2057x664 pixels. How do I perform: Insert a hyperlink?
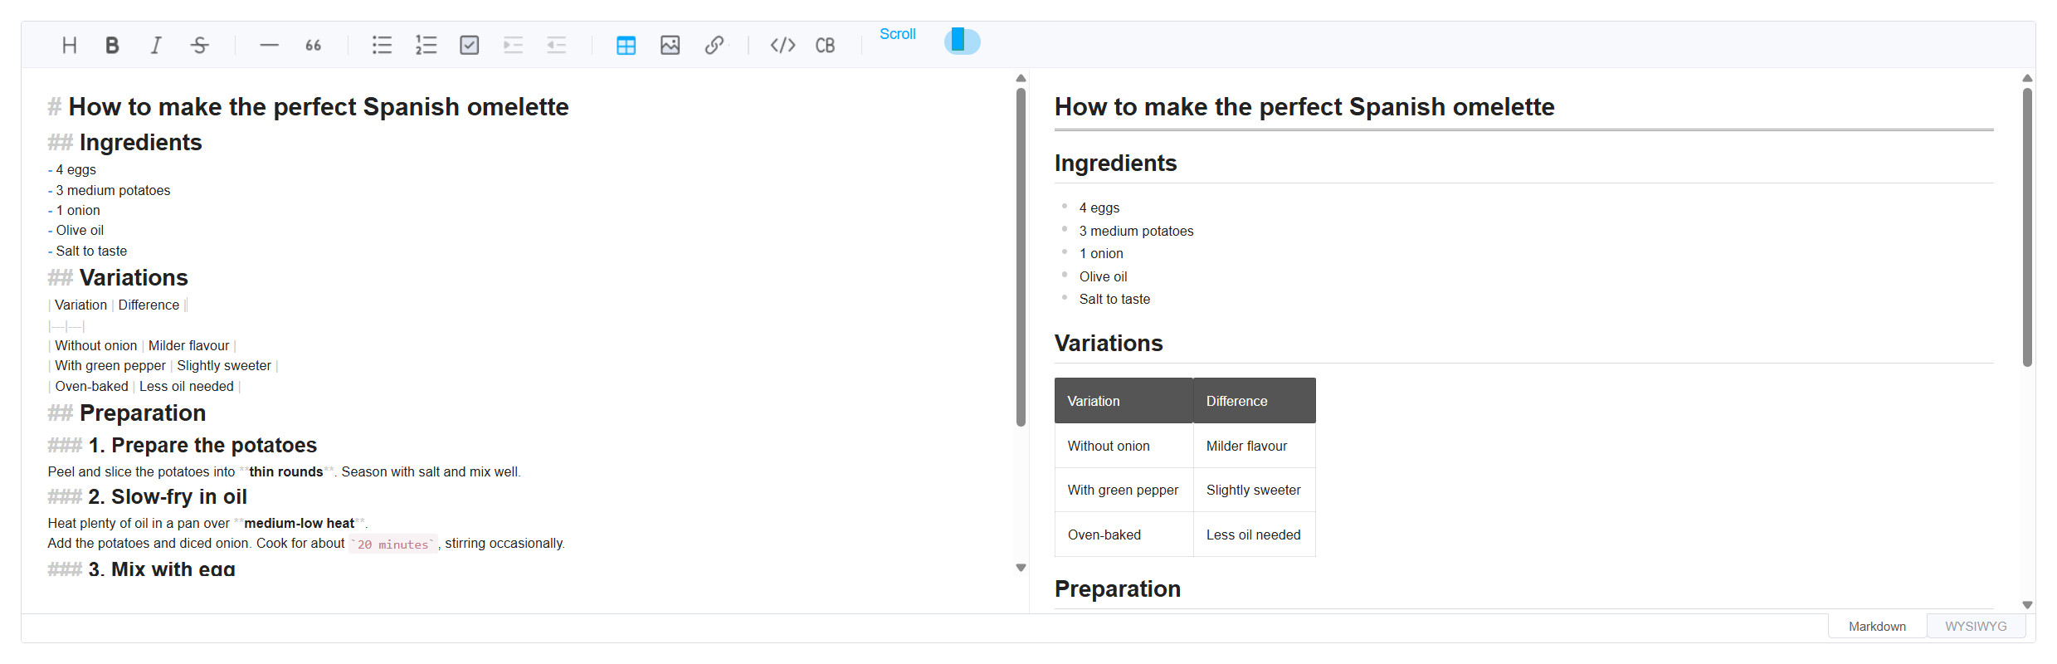pos(714,45)
